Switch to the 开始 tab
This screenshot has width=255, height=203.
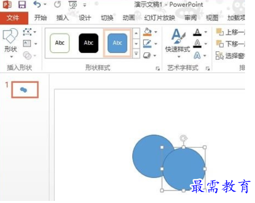[x=40, y=18]
